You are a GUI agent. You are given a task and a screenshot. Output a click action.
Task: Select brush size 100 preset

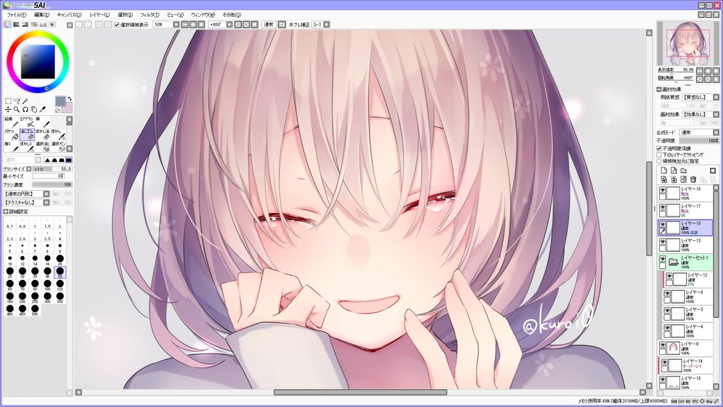click(47, 285)
